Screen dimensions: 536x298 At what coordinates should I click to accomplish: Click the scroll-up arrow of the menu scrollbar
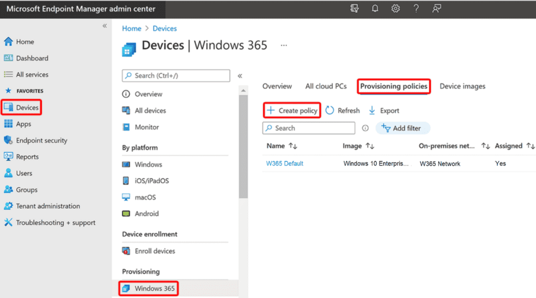click(243, 90)
